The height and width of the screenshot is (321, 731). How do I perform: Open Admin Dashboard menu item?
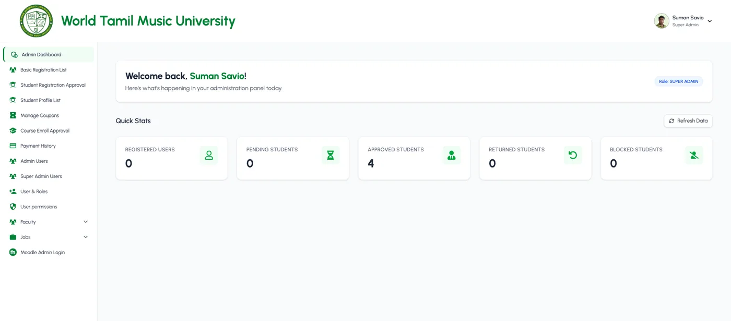click(x=49, y=55)
